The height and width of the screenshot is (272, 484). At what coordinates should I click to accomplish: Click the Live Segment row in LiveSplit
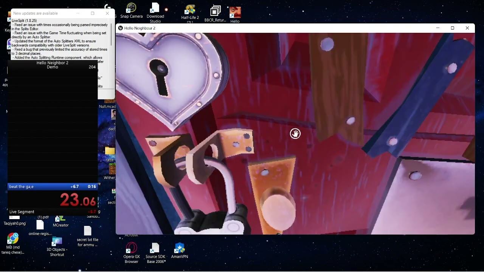click(x=53, y=212)
